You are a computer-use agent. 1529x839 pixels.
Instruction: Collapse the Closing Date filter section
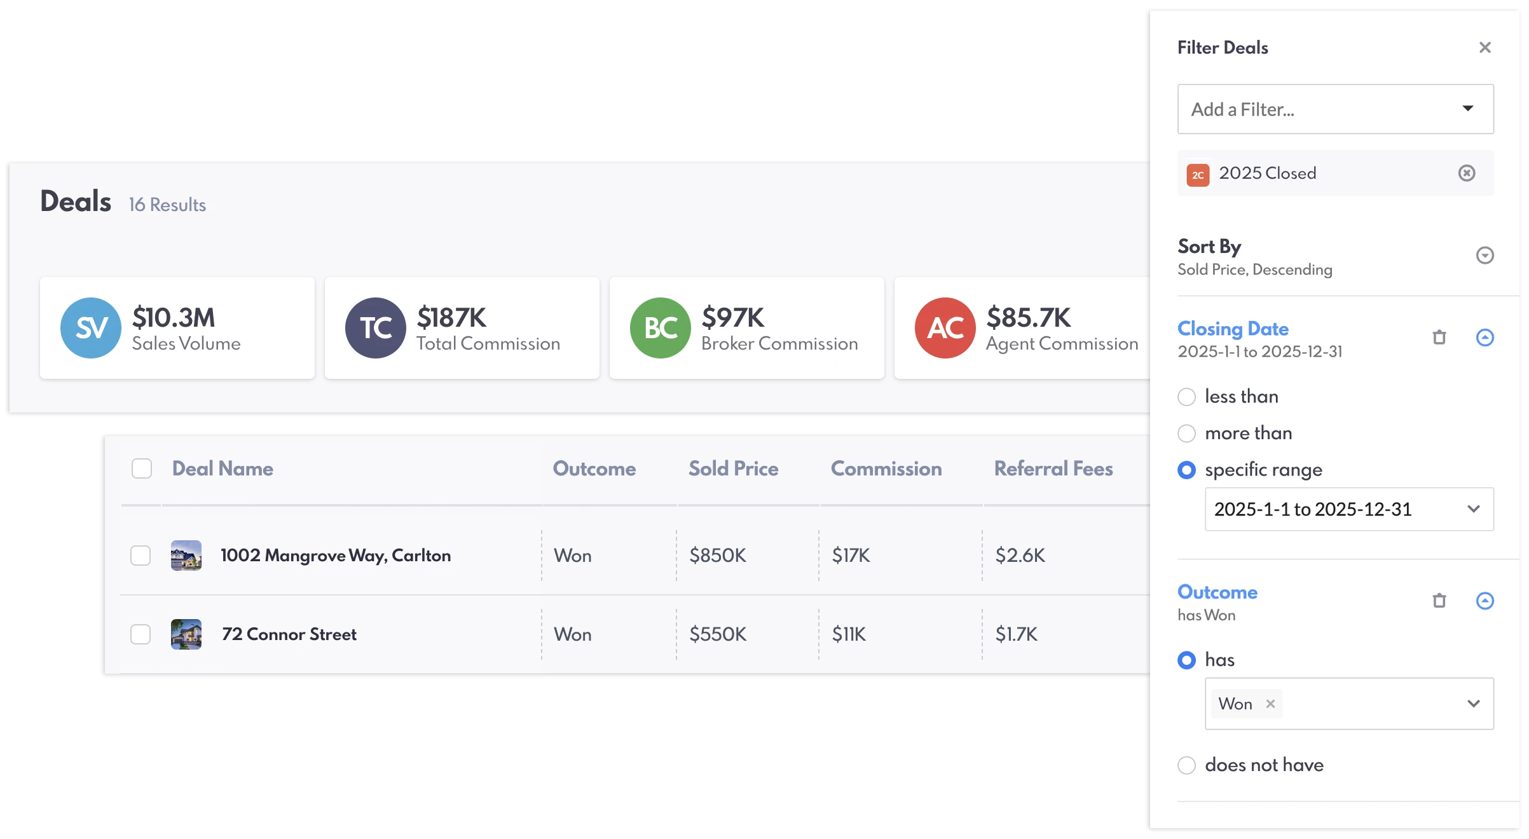[1484, 338]
